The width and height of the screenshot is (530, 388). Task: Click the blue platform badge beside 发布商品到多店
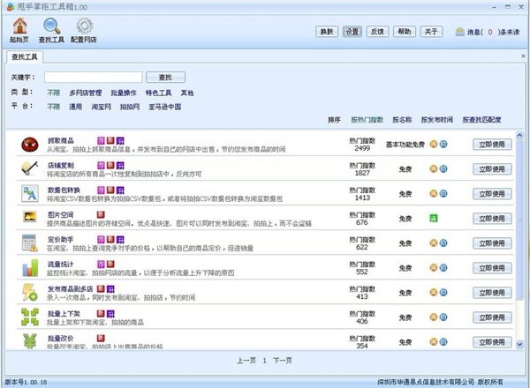110,289
